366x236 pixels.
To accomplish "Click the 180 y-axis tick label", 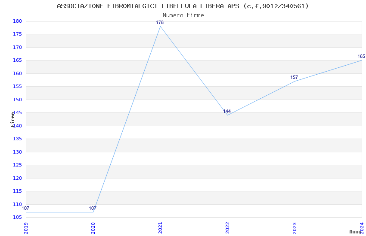I will [x=18, y=21].
